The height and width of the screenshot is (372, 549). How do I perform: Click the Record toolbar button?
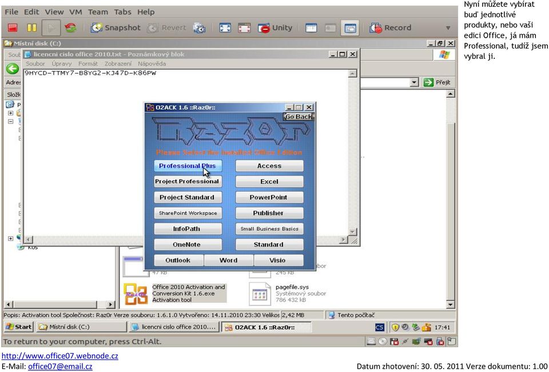391,27
